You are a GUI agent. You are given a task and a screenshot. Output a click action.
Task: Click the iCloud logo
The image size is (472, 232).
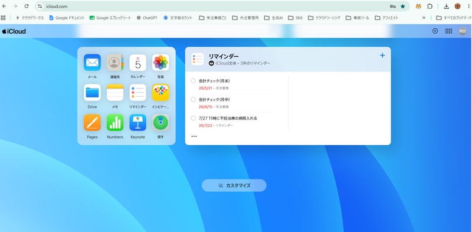pos(14,31)
